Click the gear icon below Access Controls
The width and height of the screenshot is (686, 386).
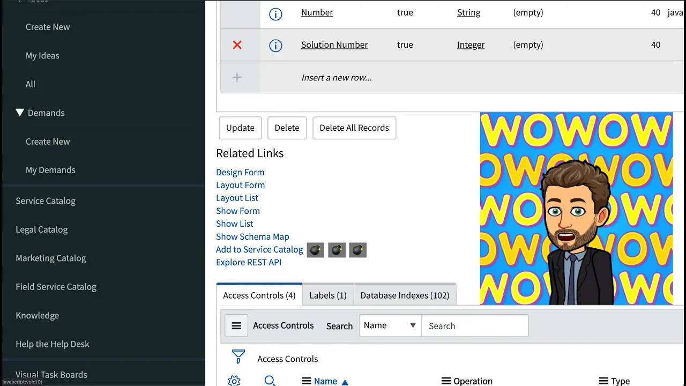coord(234,380)
